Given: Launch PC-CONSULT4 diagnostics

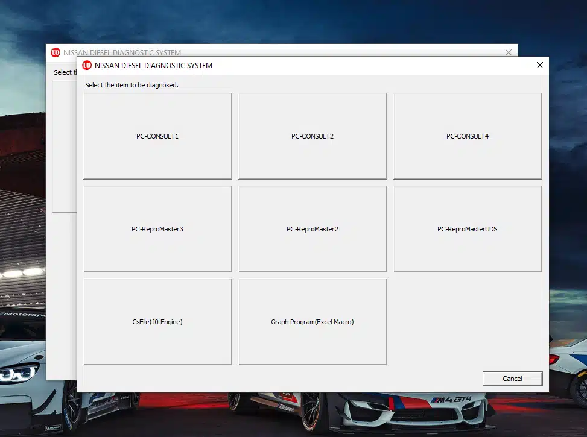Looking at the screenshot, I should [x=468, y=136].
